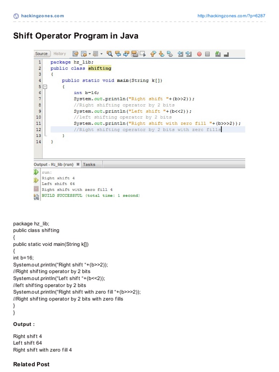Click console line Right shift with zero fill 4

[x=77, y=190]
